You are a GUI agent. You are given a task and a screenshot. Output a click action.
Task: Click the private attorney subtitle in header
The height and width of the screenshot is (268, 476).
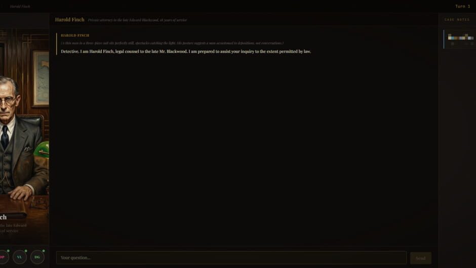coord(137,20)
